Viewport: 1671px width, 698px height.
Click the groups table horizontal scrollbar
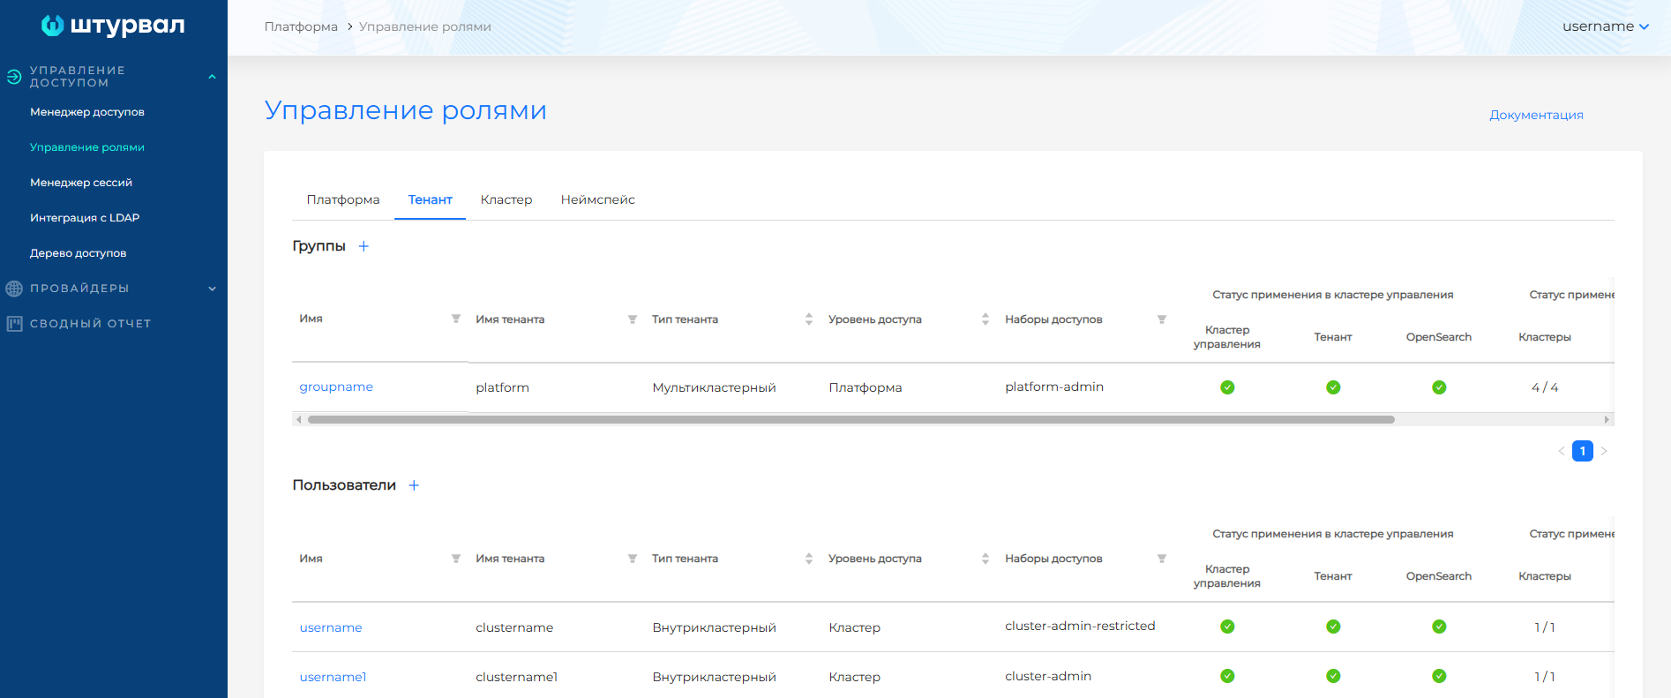[x=850, y=419]
